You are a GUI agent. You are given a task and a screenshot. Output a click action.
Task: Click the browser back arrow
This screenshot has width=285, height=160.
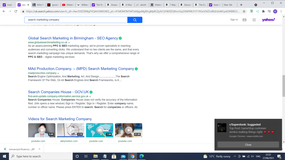(4, 11)
